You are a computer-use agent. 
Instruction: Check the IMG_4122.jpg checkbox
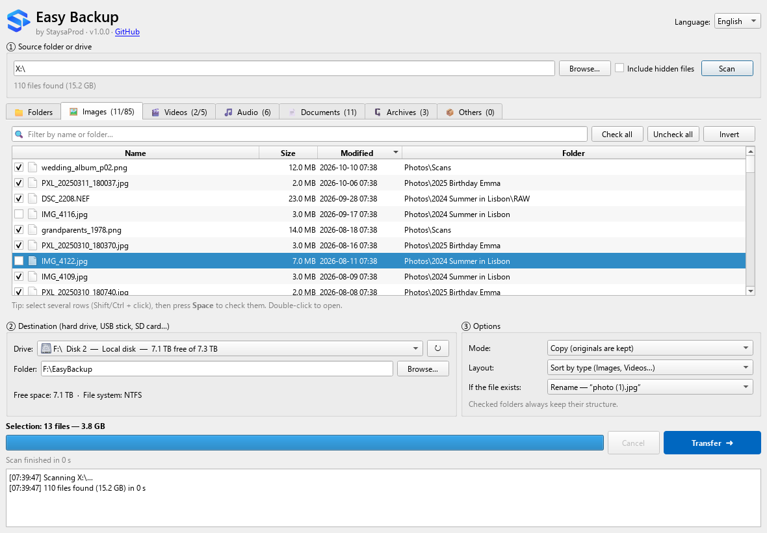pos(19,261)
